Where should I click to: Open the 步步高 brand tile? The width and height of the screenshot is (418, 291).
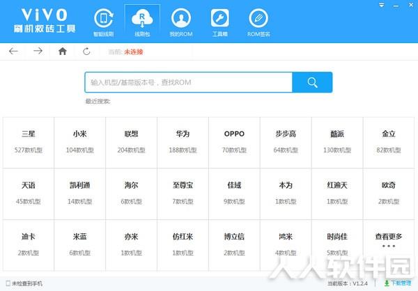286,143
